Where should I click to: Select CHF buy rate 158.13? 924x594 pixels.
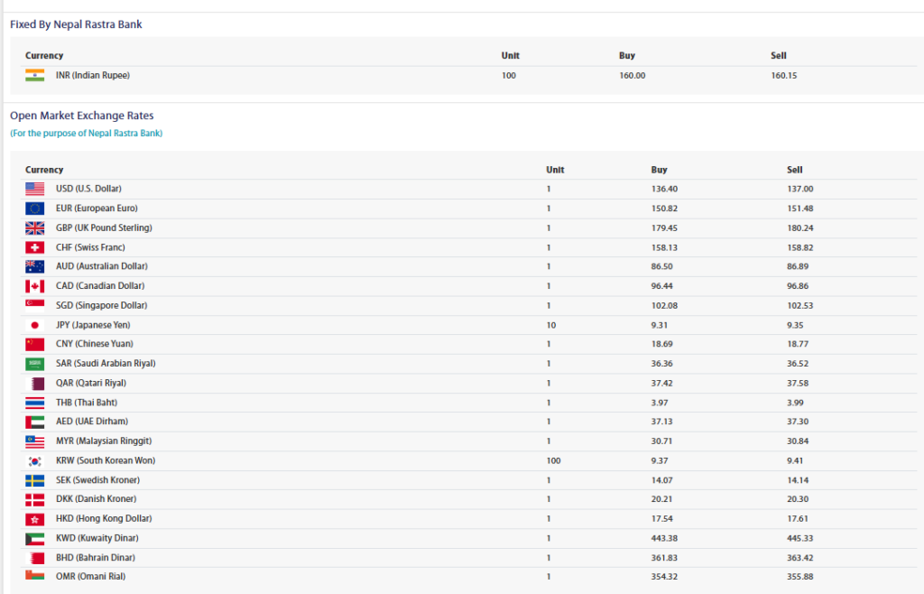[664, 247]
